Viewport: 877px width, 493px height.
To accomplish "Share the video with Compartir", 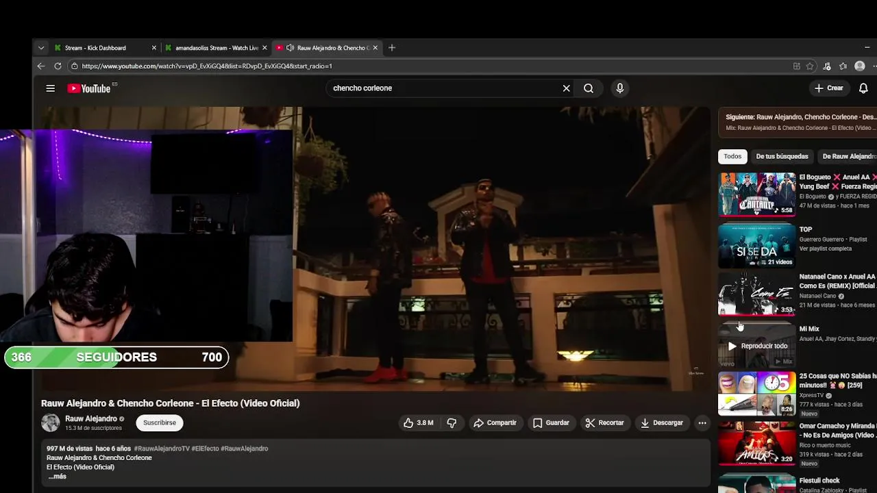I will pos(495,423).
